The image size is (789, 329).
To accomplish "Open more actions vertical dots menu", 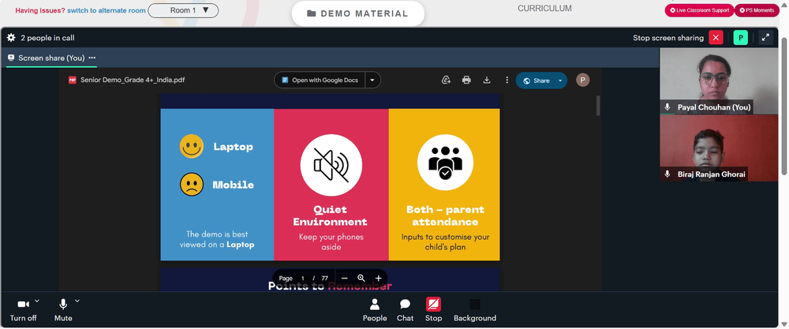I will 507,80.
